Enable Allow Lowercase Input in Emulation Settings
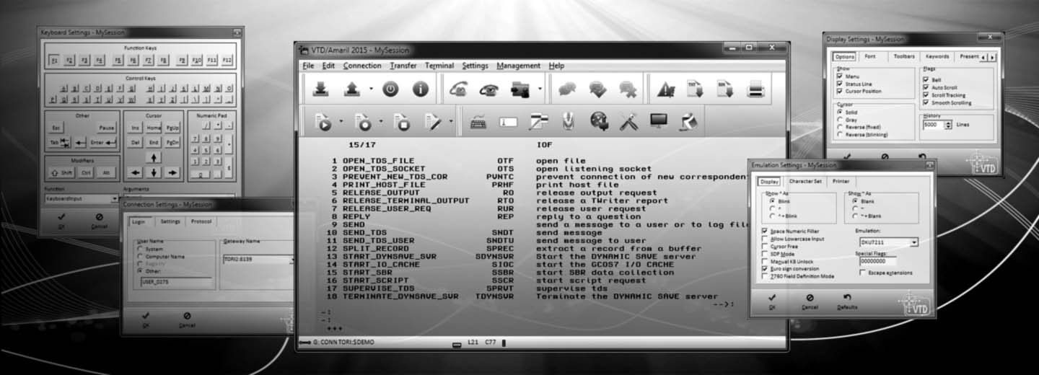1039x375 pixels. 765,239
